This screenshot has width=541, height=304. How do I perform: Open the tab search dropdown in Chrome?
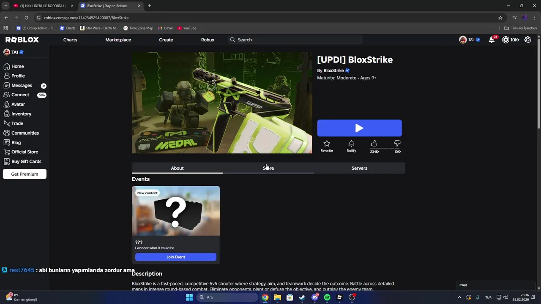(x=5, y=6)
